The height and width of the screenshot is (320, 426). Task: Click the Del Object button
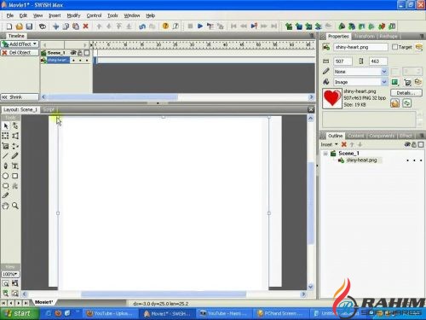pyautogui.click(x=20, y=53)
